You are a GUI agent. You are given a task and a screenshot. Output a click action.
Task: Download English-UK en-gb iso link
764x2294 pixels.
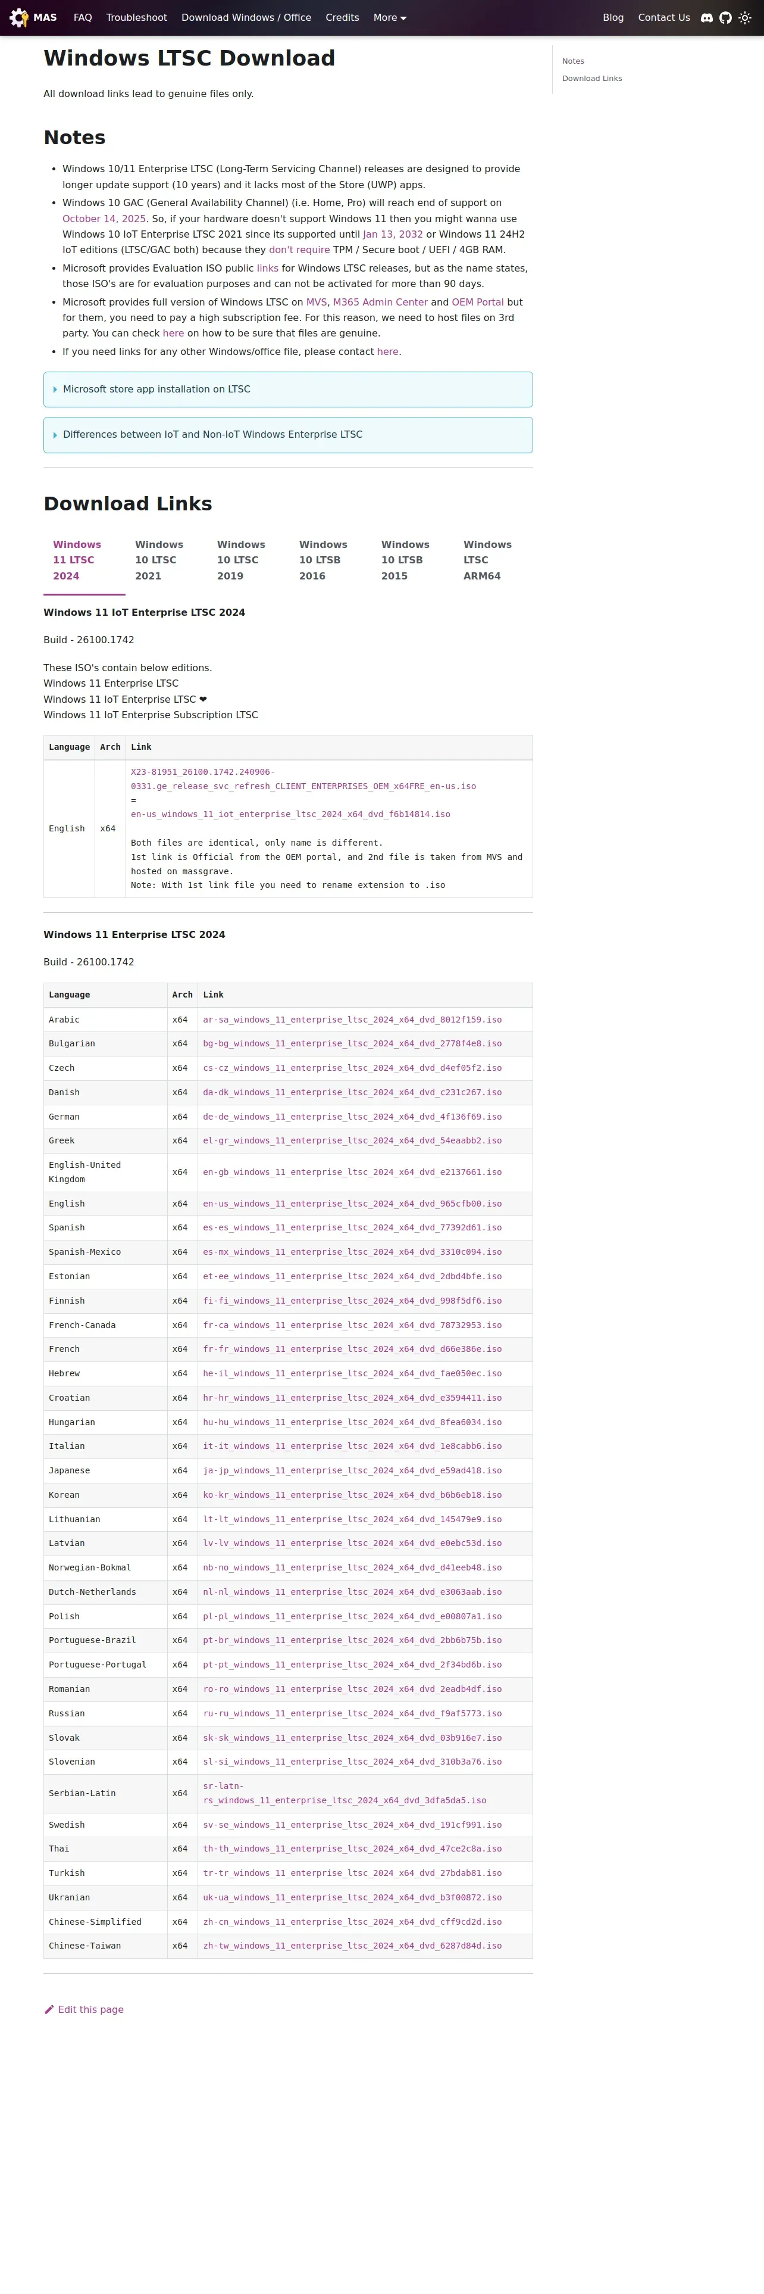352,1172
